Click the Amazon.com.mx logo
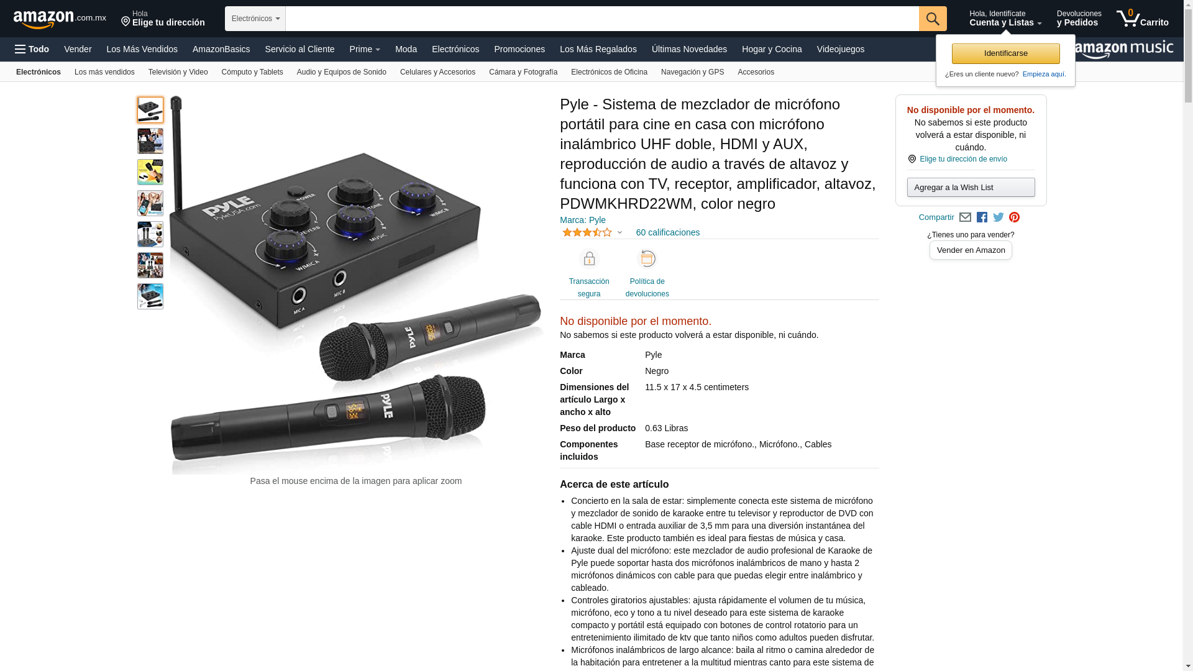The image size is (1193, 671). pyautogui.click(x=60, y=19)
